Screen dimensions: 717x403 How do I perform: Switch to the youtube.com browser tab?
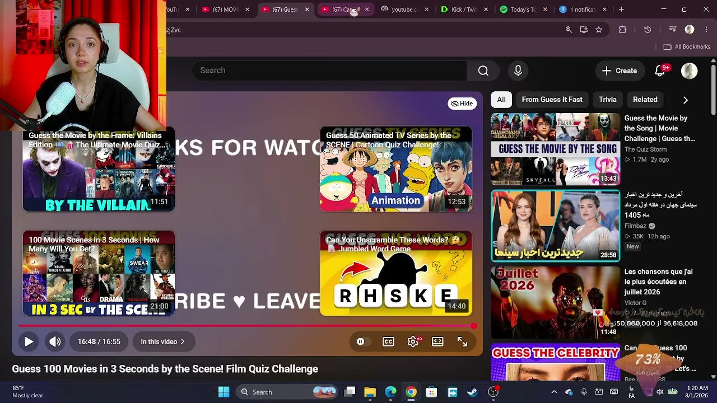(x=404, y=10)
